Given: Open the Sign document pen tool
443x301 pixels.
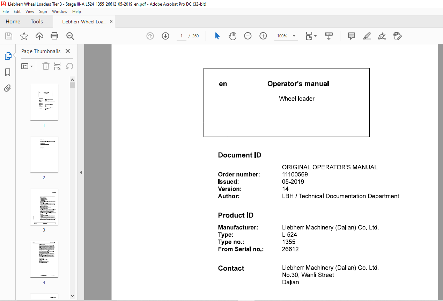Looking at the screenshot, I should [382, 36].
